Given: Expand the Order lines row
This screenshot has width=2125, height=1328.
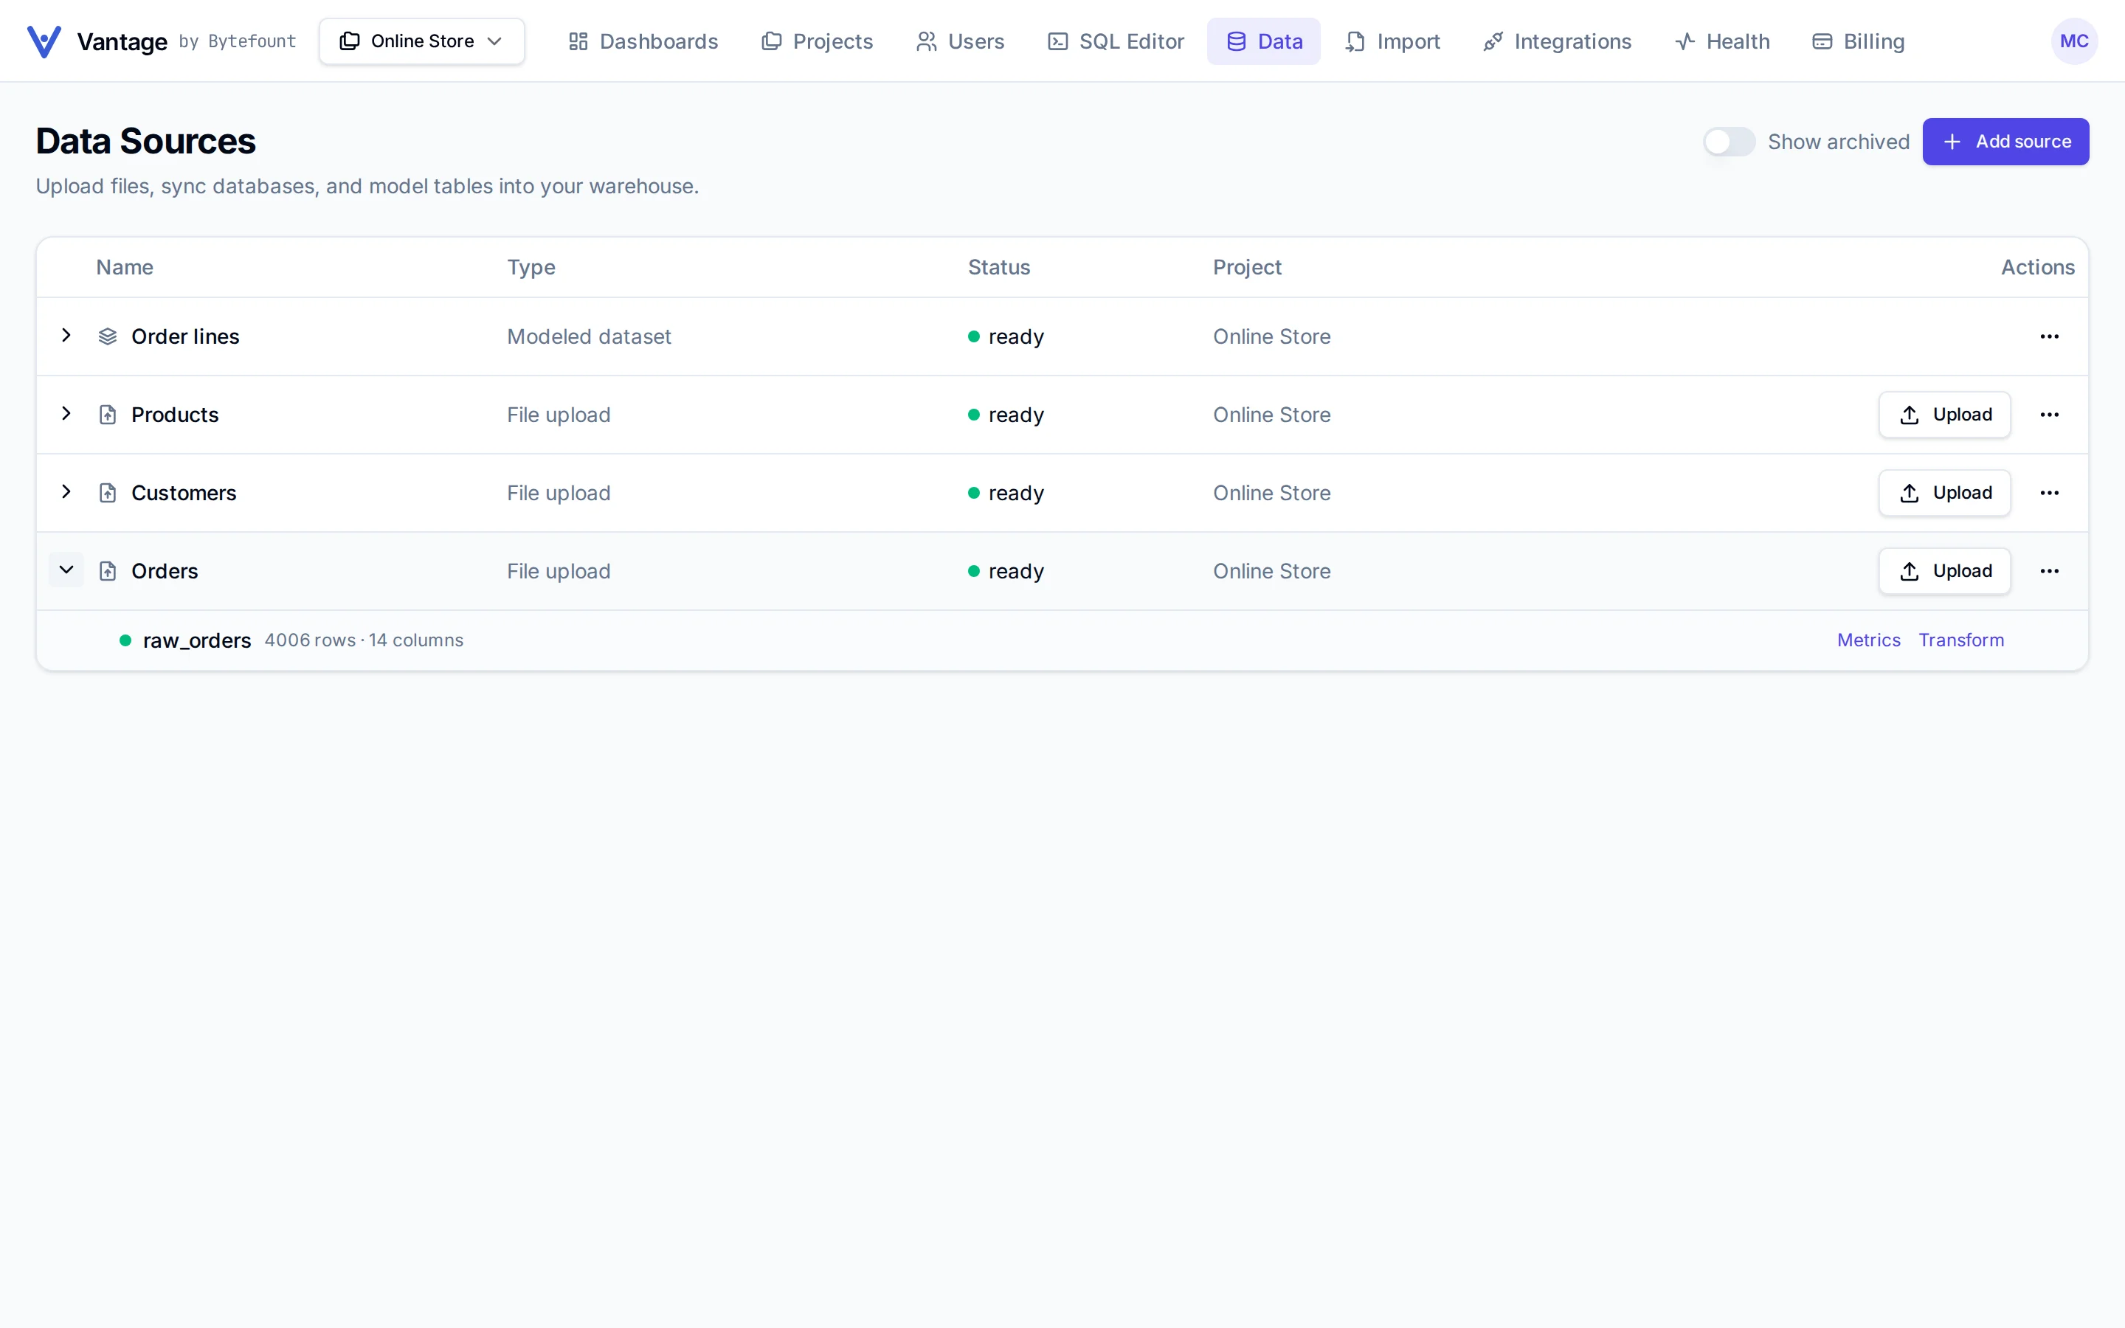Looking at the screenshot, I should 66,336.
